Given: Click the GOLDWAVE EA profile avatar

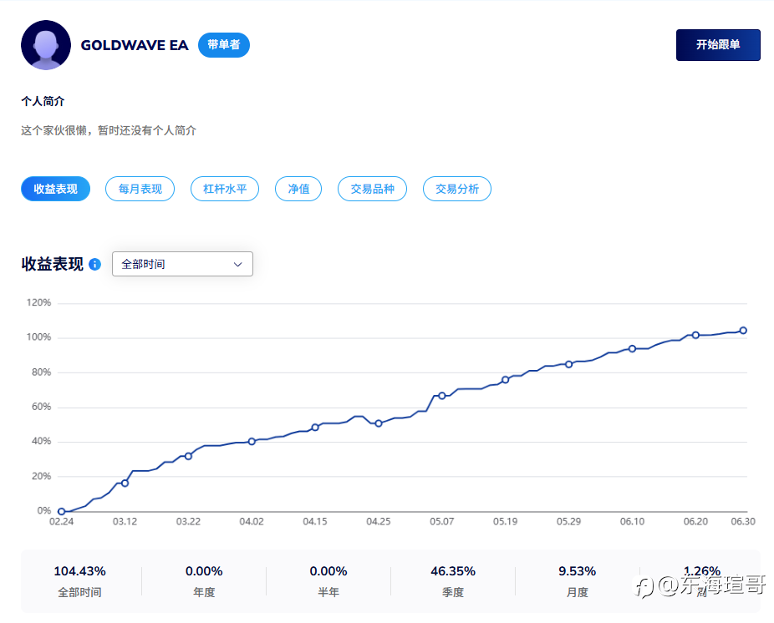Looking at the screenshot, I should (x=46, y=45).
